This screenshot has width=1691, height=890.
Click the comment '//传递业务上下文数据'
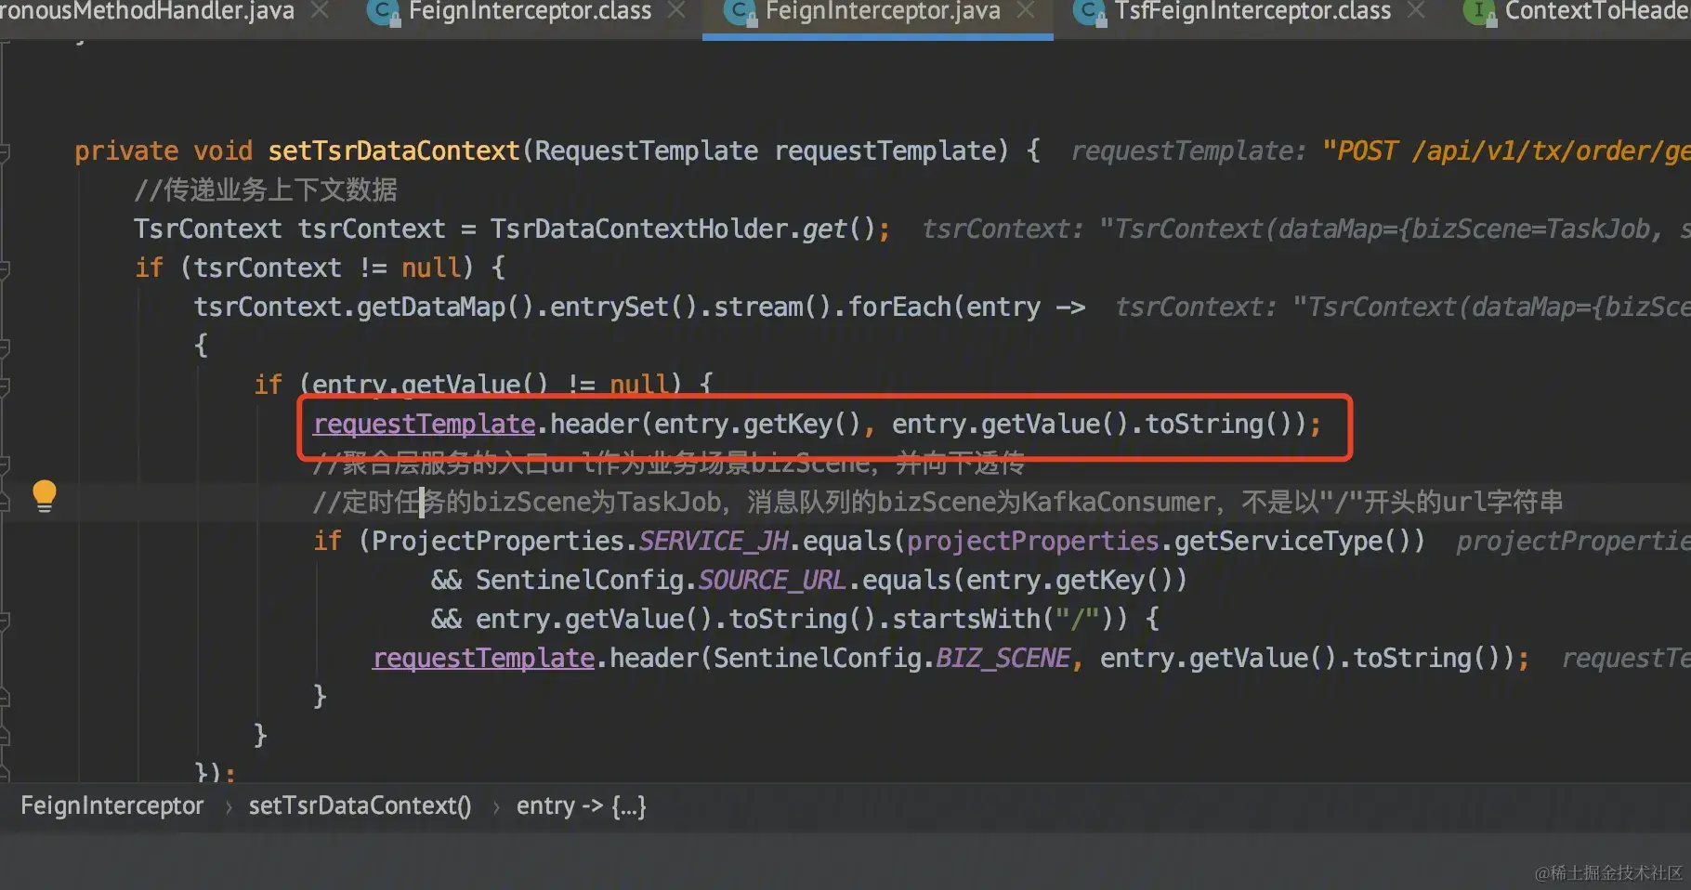(x=266, y=190)
